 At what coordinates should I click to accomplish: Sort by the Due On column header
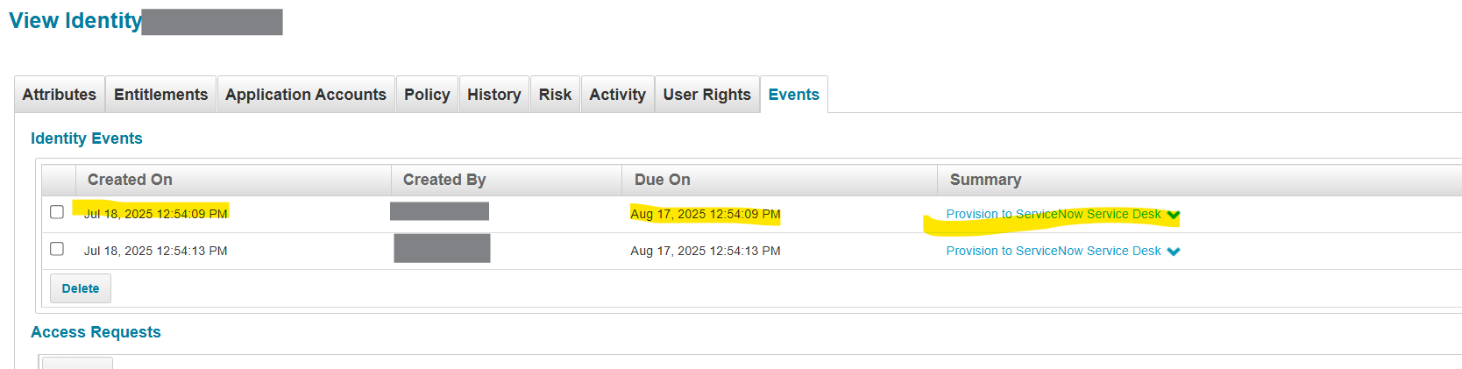click(x=662, y=180)
